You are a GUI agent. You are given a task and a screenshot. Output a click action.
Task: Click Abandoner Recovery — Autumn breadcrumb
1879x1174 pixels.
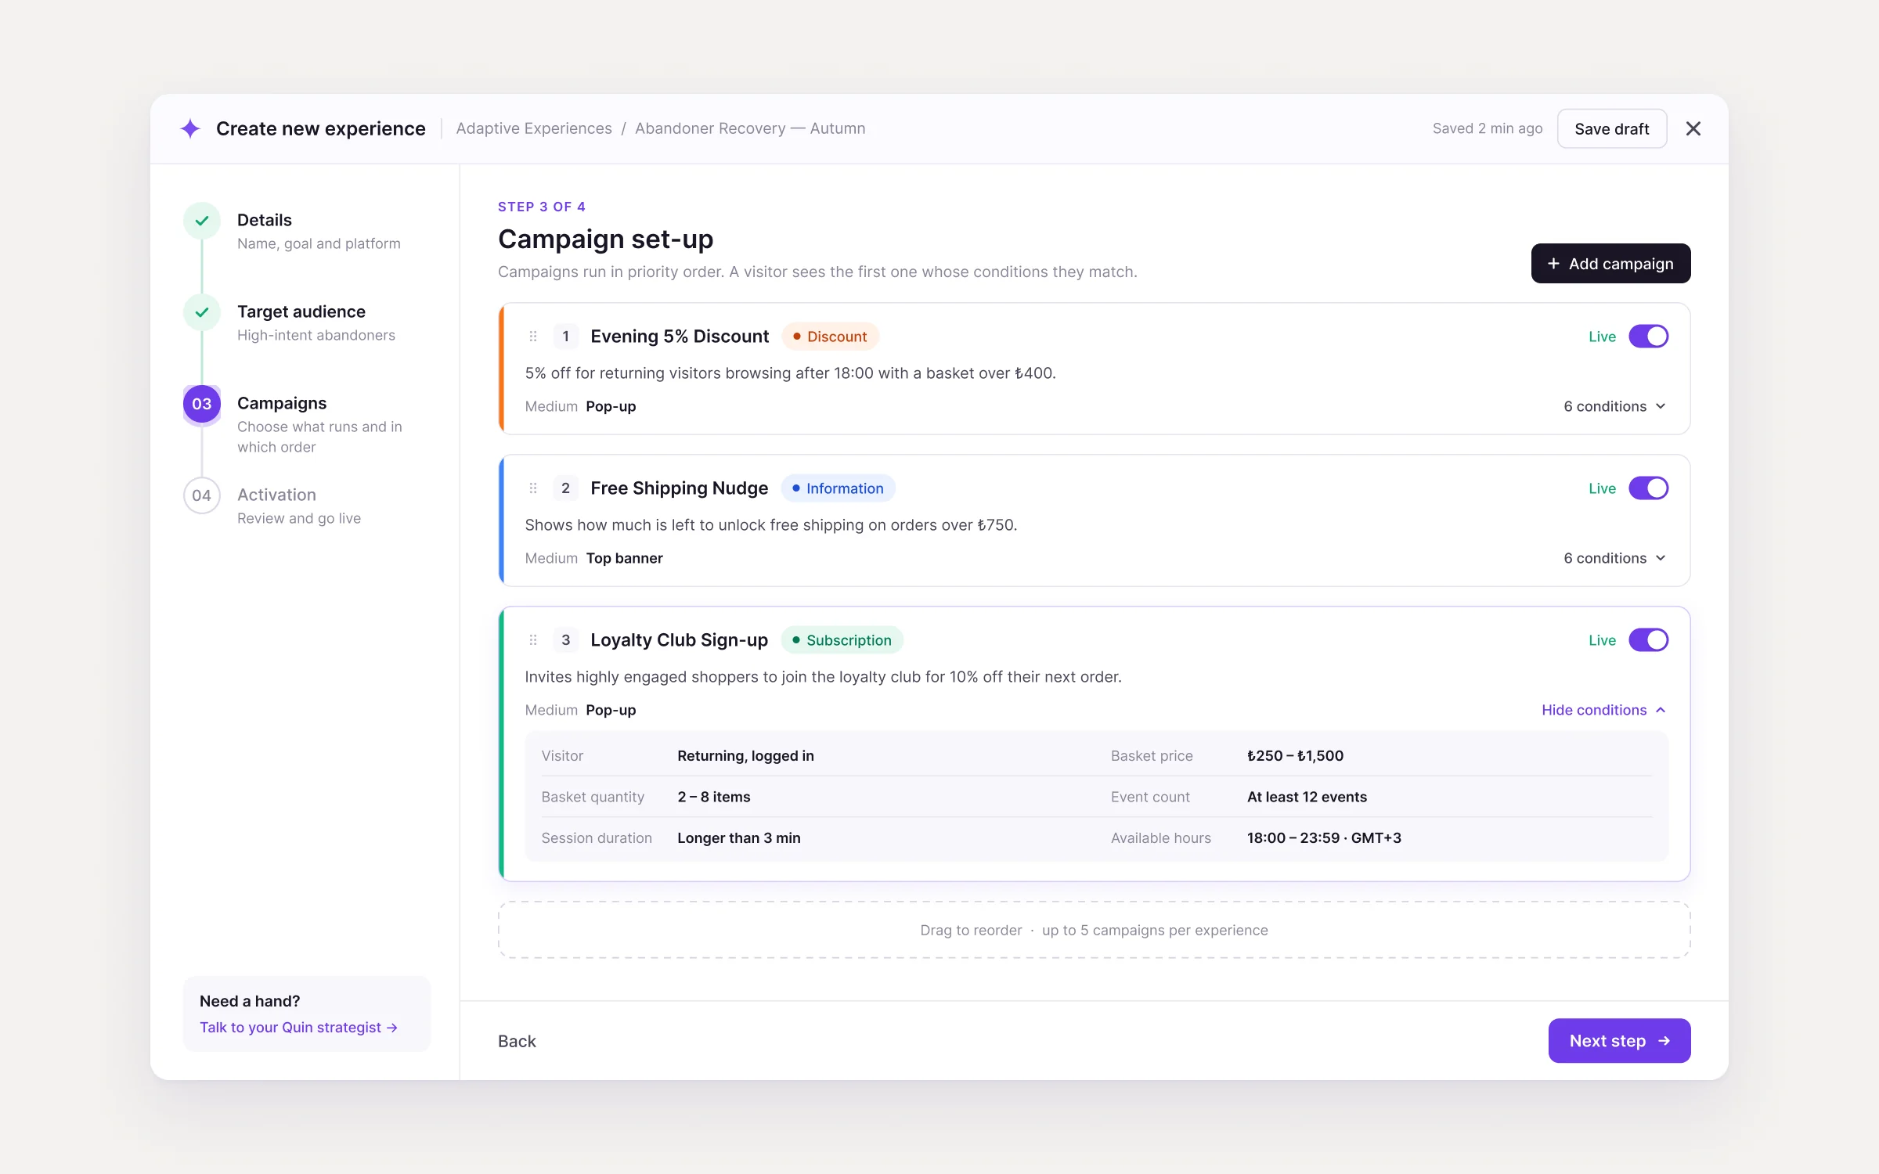pyautogui.click(x=750, y=128)
